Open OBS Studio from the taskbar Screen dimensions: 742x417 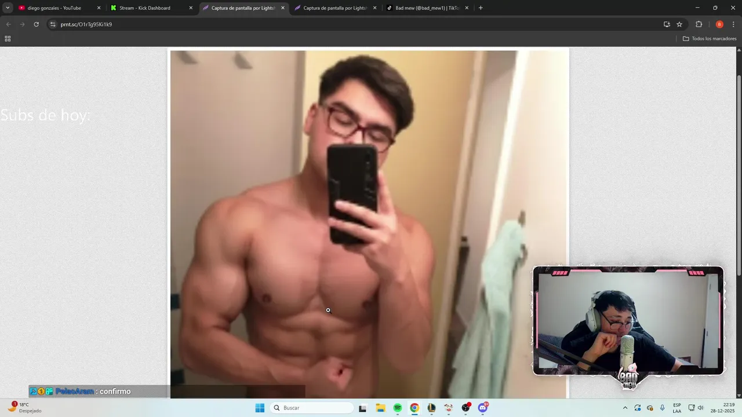coord(465,408)
